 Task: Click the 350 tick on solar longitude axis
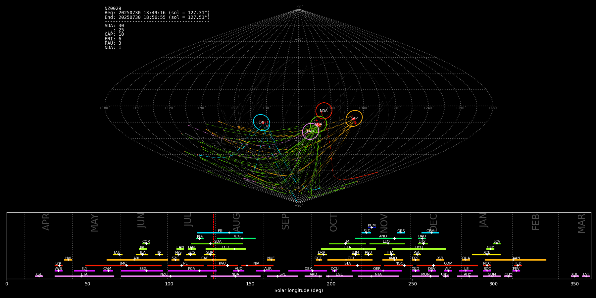[x=575, y=284]
